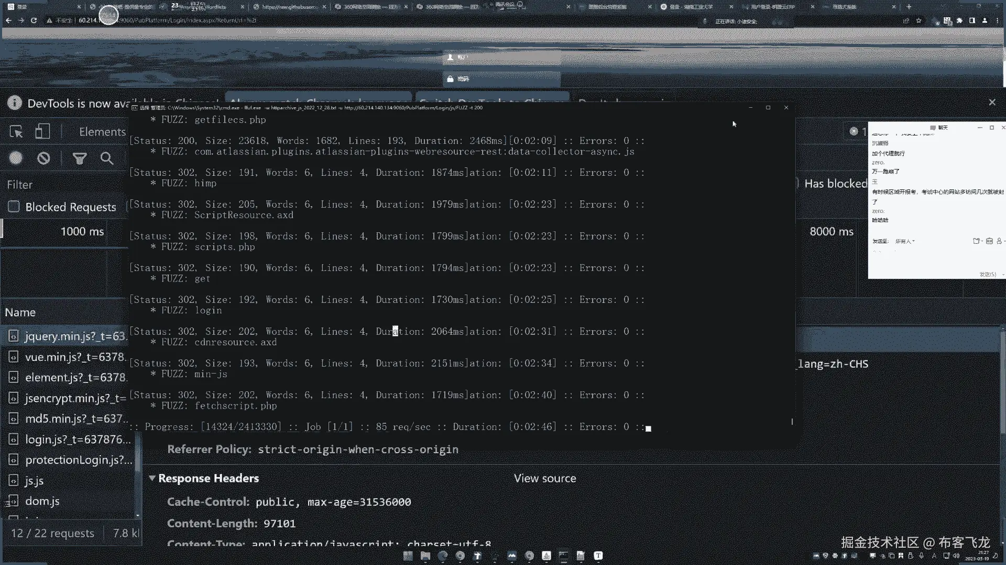
Task: Reload the page in browser toolbar
Action: pos(34,20)
